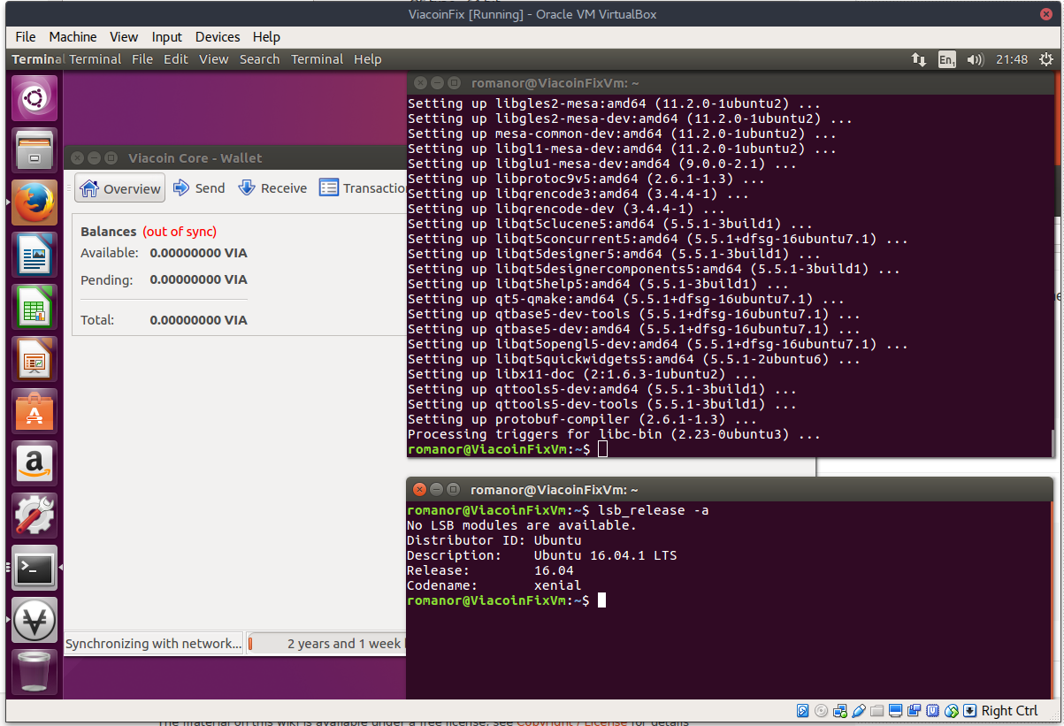Image resolution: width=1064 pixels, height=726 pixels.
Task: Click the VirtualBox display status icon
Action: [x=896, y=711]
